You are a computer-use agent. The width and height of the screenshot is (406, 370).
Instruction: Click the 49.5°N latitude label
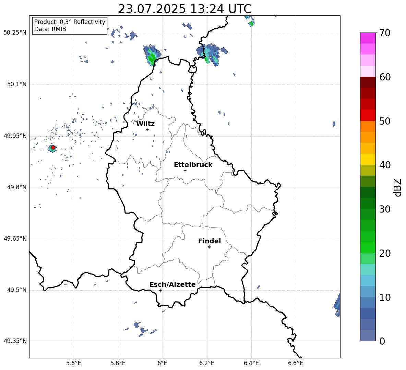click(x=16, y=290)
